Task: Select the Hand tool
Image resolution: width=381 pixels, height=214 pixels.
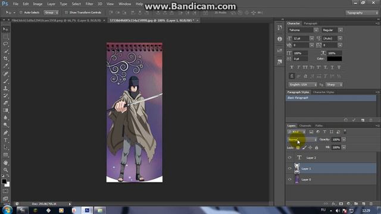Action: pos(5,162)
